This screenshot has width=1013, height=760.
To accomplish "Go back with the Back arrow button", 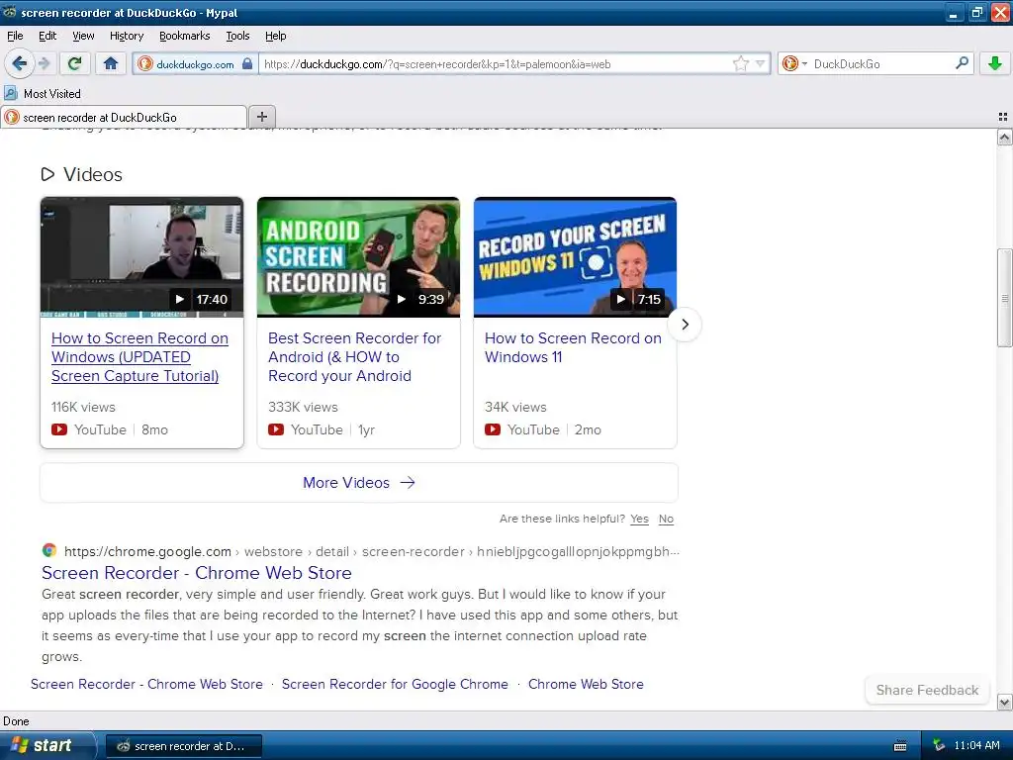I will coord(20,63).
